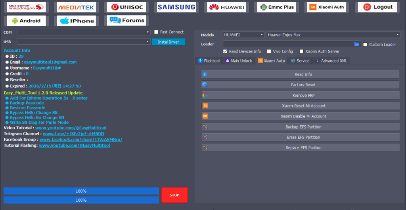
Task: Click tools icon on Backup EFS Partition
Action: pos(205,127)
